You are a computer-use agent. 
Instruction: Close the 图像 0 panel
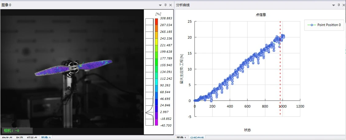[170, 5]
